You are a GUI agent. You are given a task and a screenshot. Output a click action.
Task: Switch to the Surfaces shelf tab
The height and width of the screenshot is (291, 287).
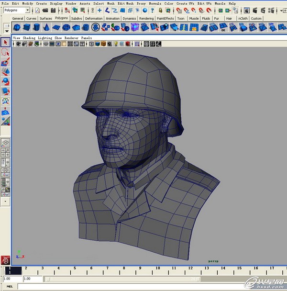45,18
